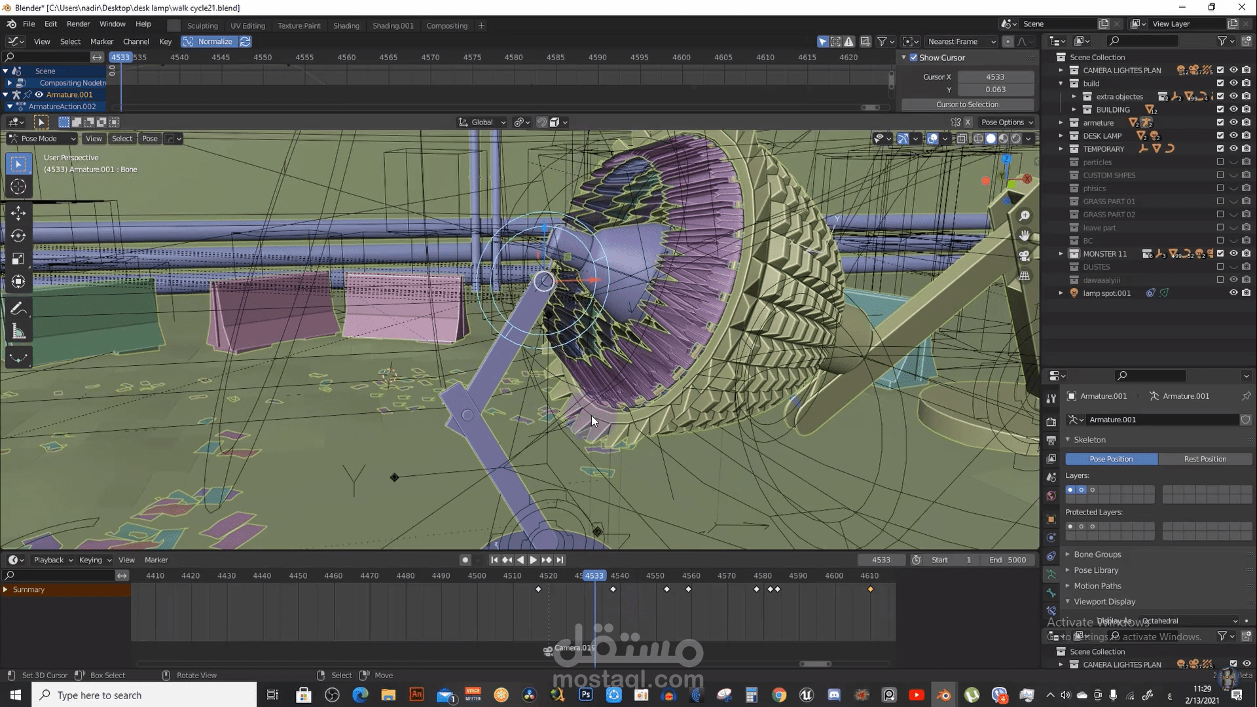Click the hand pan view gizmo
1257x707 pixels.
click(x=1025, y=236)
